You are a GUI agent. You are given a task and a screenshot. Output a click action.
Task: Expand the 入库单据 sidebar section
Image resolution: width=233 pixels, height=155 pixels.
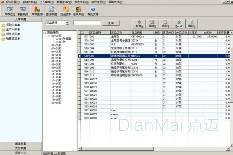tap(21, 19)
